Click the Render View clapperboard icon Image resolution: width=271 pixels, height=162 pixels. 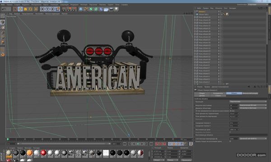64,9
